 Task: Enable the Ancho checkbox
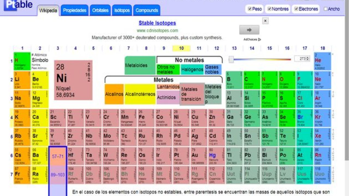point(325,9)
